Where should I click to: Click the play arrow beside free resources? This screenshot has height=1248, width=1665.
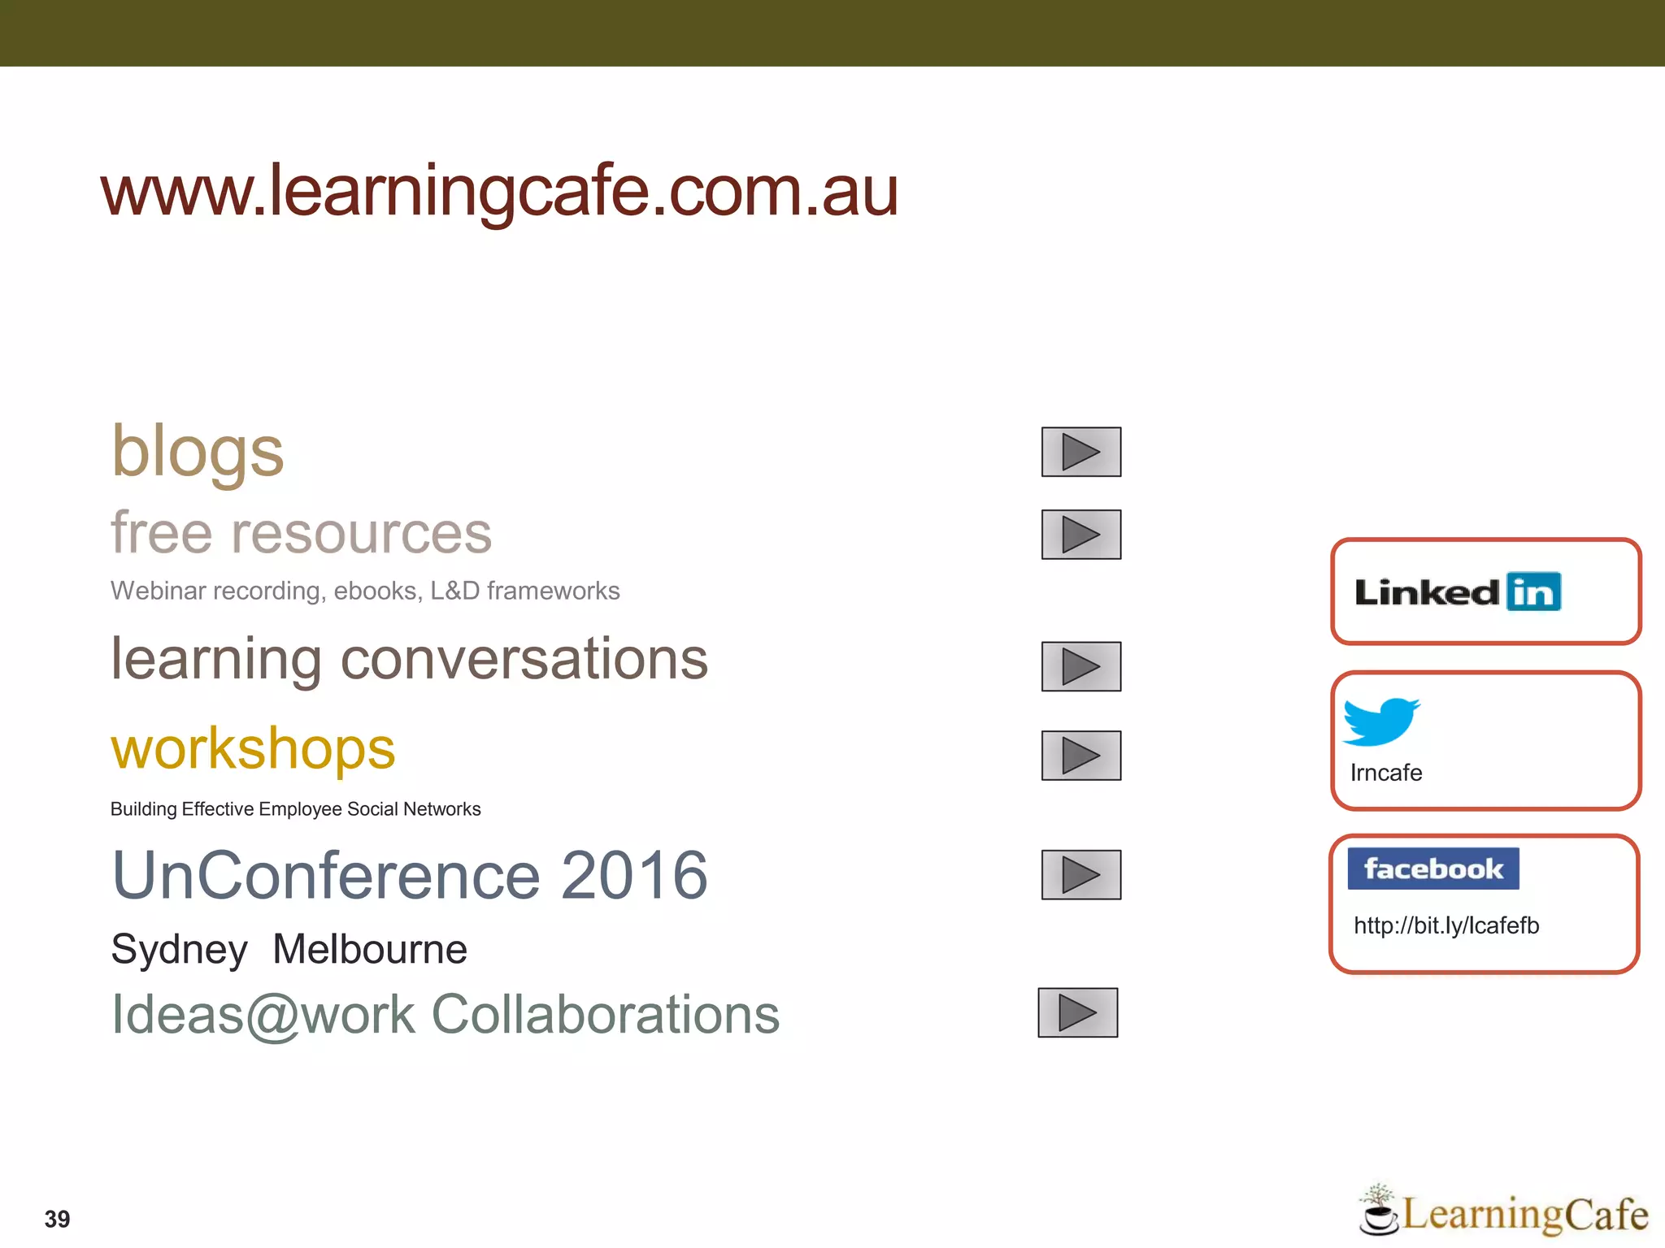pos(1081,535)
